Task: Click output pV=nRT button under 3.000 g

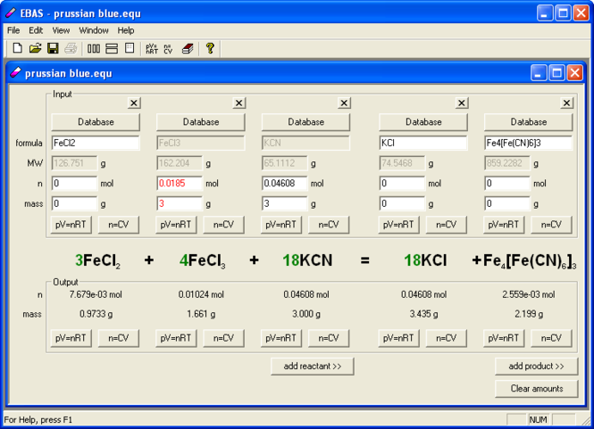Action: 281,338
